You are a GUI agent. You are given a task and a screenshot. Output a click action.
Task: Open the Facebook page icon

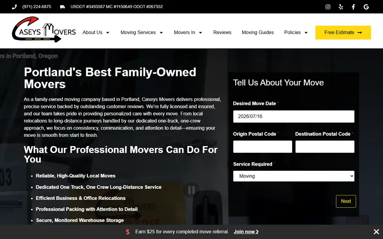click(x=353, y=7)
